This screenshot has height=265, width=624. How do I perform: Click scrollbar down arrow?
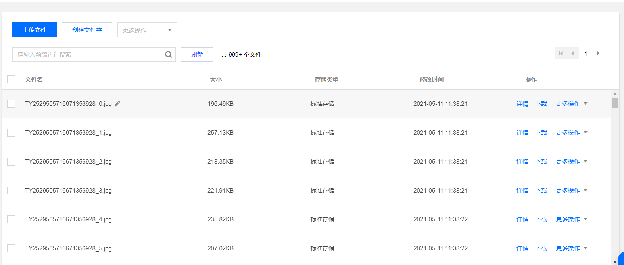point(615,262)
